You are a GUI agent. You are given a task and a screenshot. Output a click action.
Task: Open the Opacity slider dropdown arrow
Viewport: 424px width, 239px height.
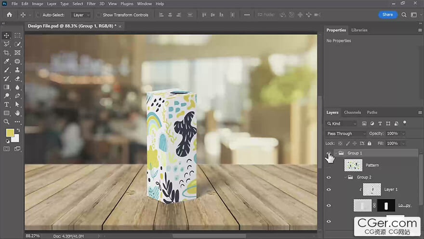pyautogui.click(x=403, y=134)
